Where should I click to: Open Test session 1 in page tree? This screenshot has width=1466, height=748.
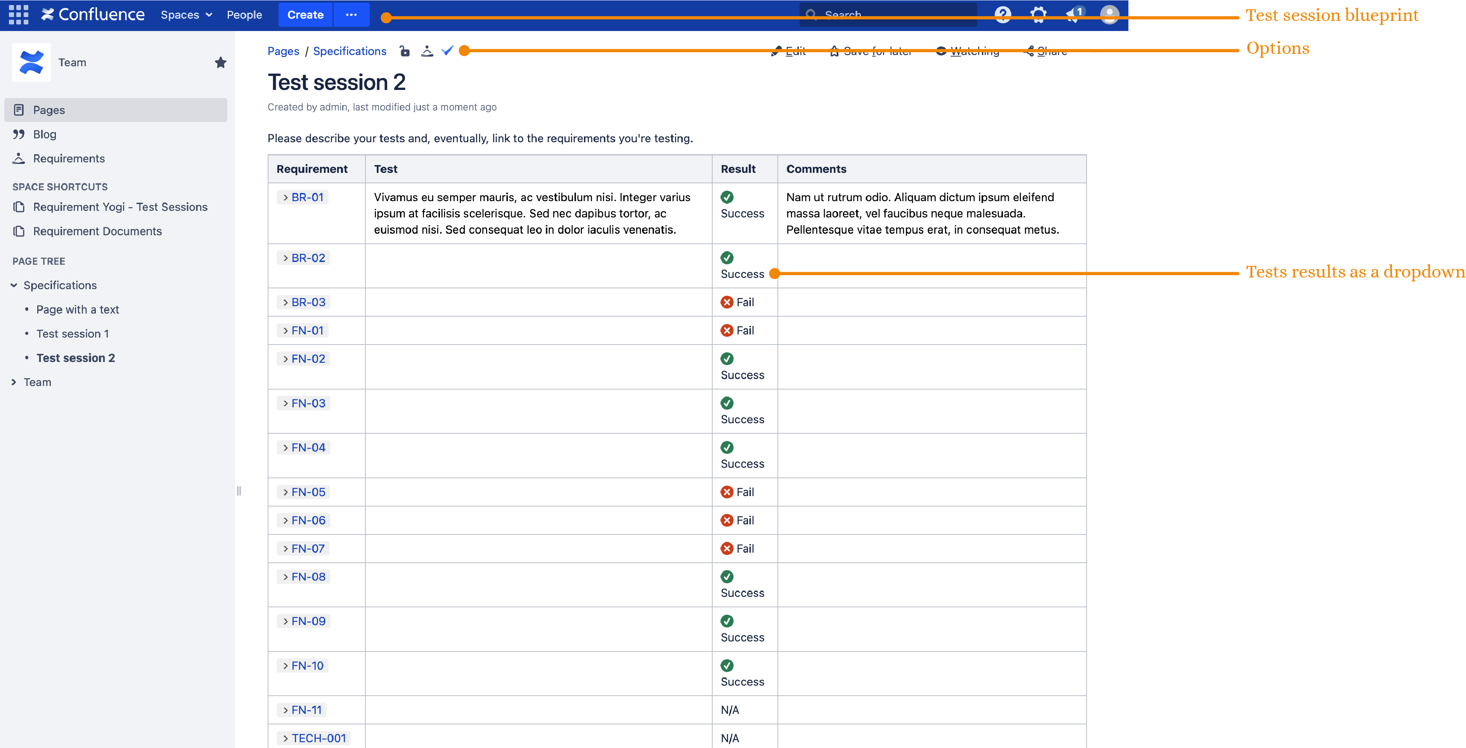click(72, 334)
